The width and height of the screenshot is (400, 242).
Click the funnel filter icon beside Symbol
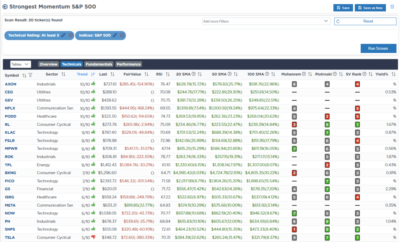click(x=30, y=74)
